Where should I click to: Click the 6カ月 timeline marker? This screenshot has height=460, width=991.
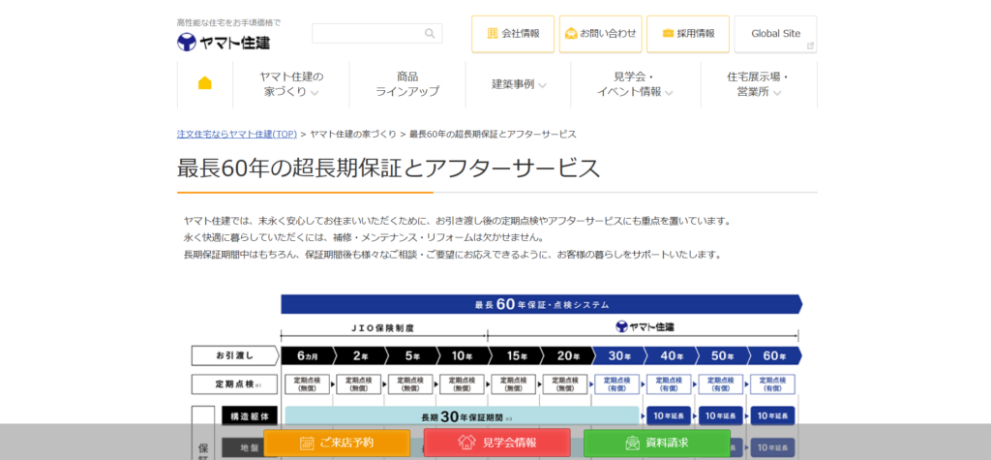tap(307, 355)
